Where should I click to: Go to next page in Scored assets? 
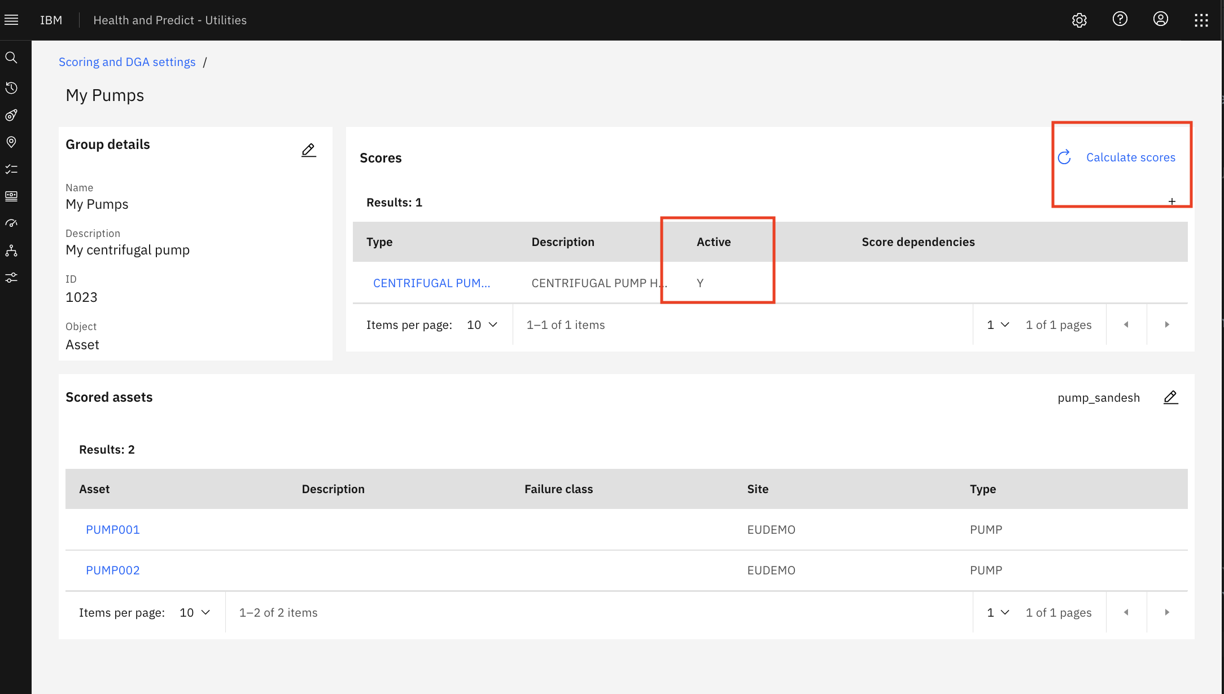[x=1167, y=612]
